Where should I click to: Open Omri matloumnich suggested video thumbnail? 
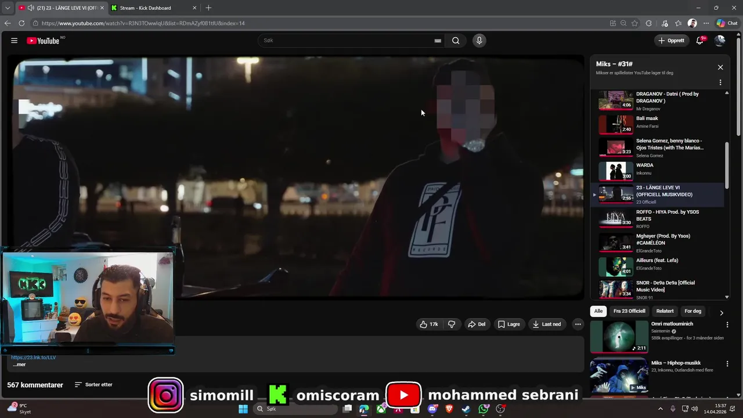[619, 337]
